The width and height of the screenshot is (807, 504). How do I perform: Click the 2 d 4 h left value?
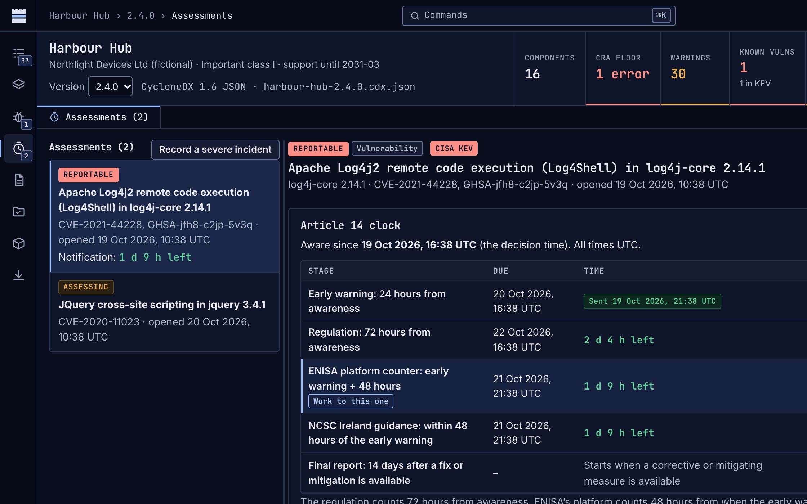619,340
